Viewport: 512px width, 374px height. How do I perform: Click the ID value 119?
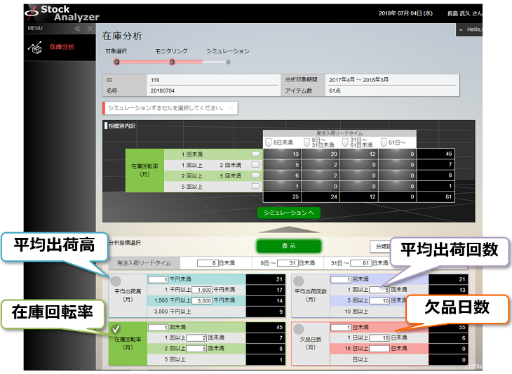(155, 80)
